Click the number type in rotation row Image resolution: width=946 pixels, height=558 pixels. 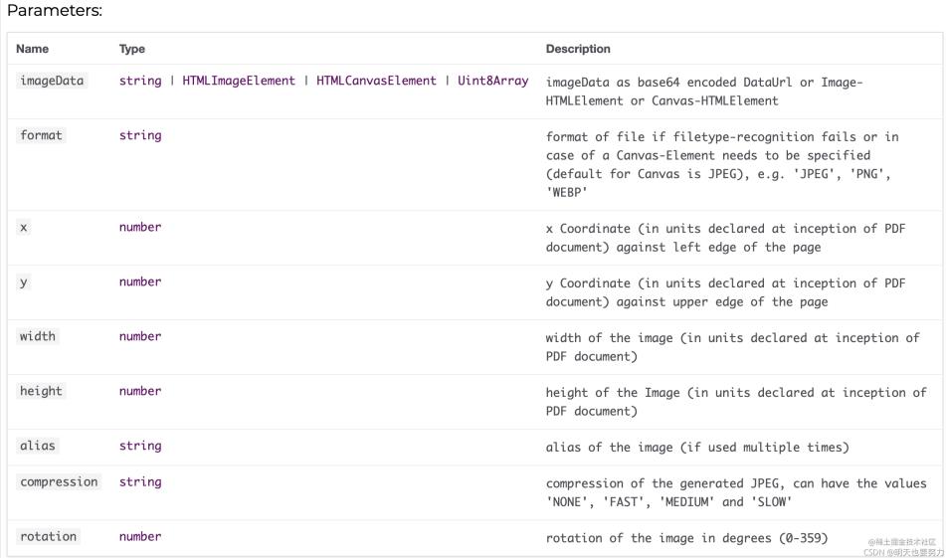click(x=140, y=536)
